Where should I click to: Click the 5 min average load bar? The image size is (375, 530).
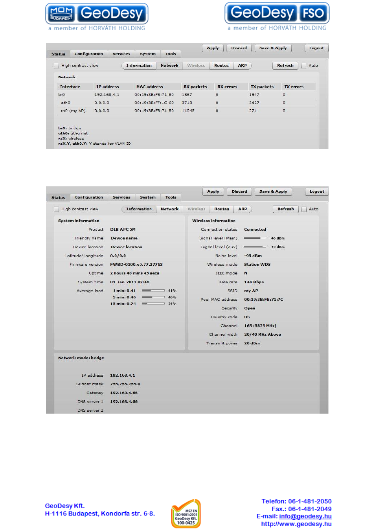click(153, 297)
